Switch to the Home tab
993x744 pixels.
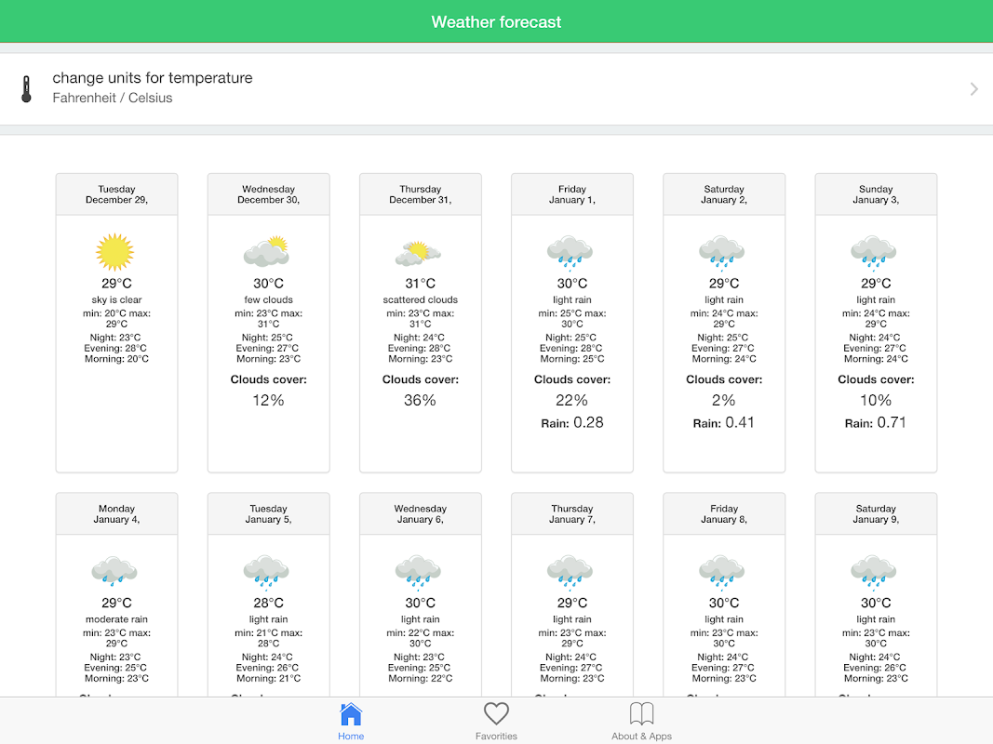[x=350, y=722]
